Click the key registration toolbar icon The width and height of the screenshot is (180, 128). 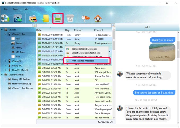pos(85,18)
